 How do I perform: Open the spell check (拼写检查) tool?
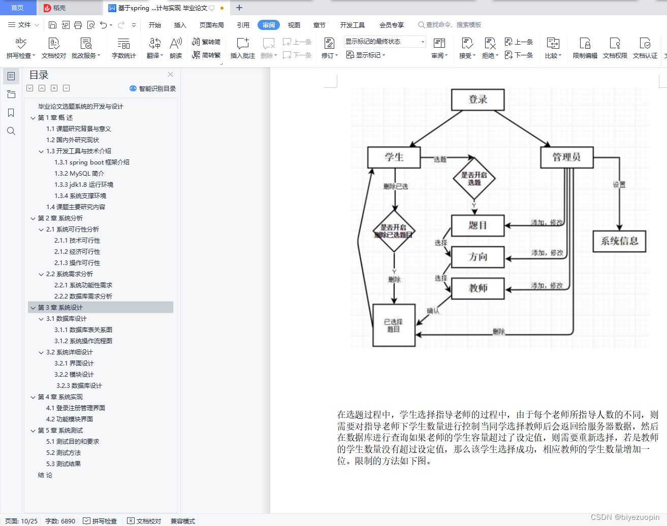(21, 48)
